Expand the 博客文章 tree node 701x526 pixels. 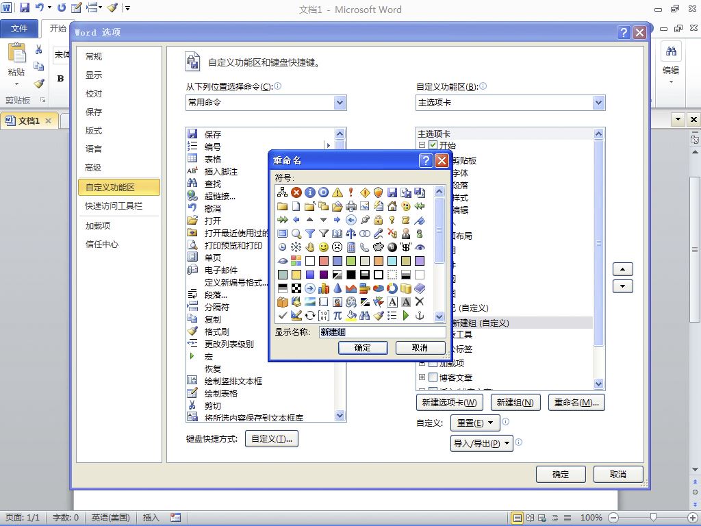(x=422, y=377)
